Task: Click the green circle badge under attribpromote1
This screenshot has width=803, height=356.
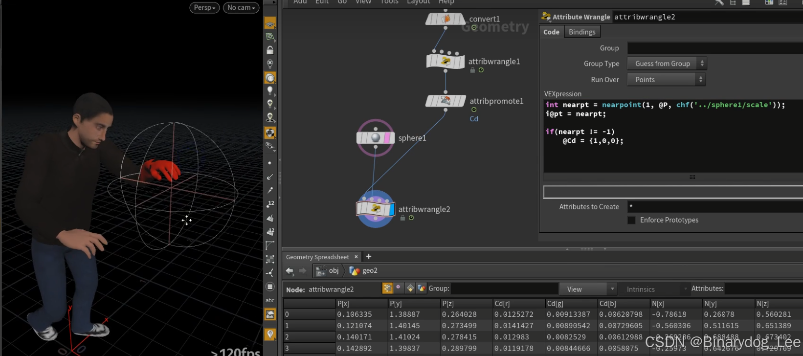Action: (x=474, y=110)
